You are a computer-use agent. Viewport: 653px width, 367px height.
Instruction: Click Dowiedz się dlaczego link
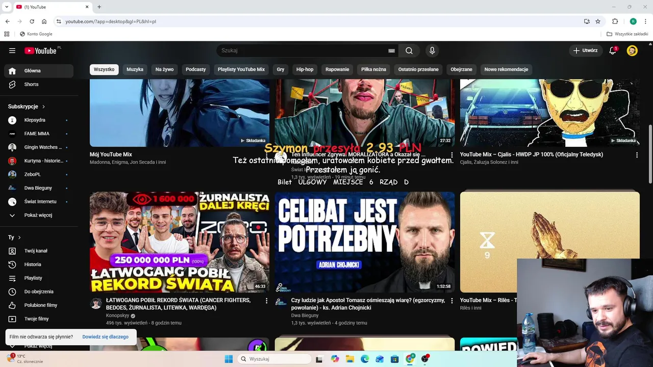tap(105, 337)
